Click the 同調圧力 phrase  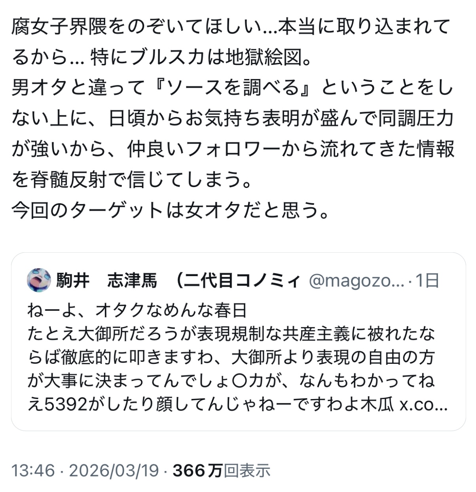click(415, 119)
